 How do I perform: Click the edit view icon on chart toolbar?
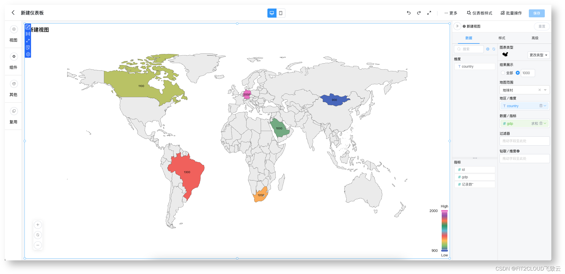tap(28, 27)
